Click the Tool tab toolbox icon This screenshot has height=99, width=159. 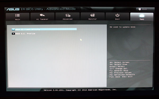pyautogui.click(x=142, y=16)
